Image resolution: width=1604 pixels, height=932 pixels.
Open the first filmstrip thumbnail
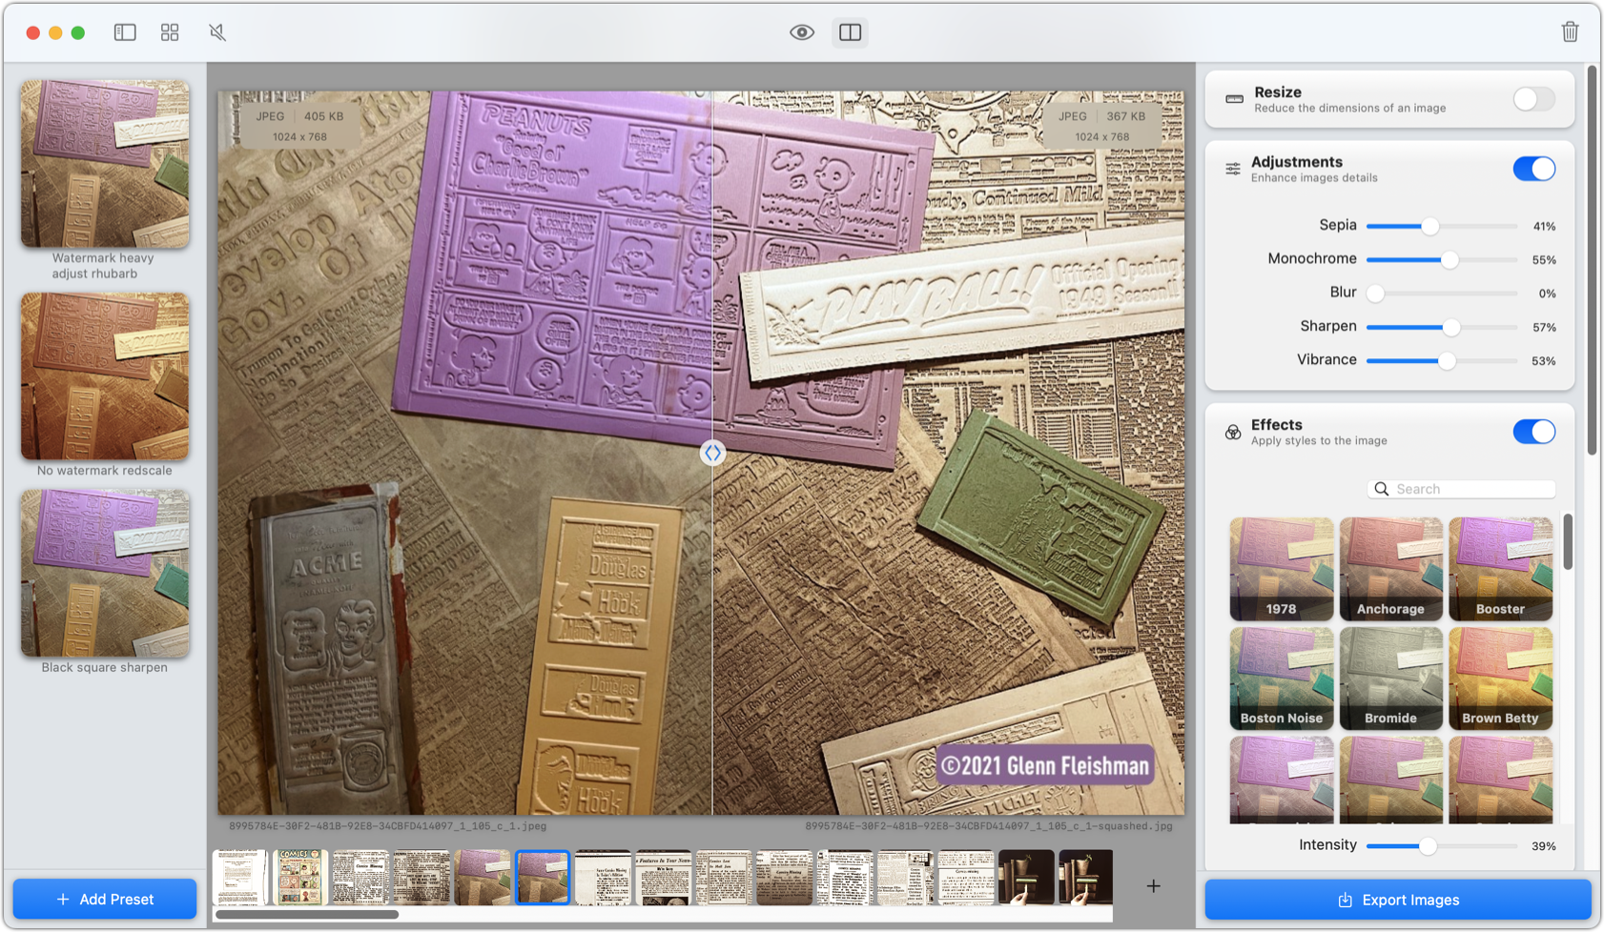pos(238,877)
